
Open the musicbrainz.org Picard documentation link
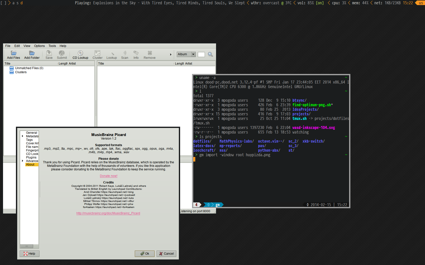pos(108,213)
